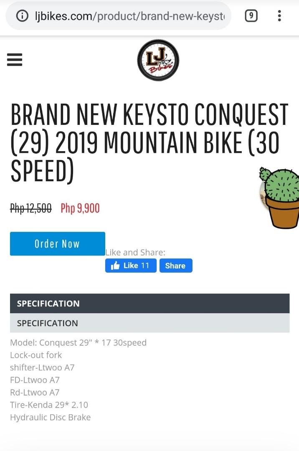Expand the dark SPECIFICATION accordion bar
The width and height of the screenshot is (299, 451).
[x=149, y=304]
